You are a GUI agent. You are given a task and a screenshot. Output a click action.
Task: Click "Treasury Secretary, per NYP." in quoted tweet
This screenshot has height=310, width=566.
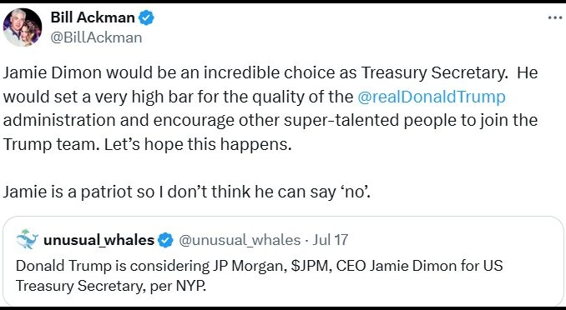point(111,286)
